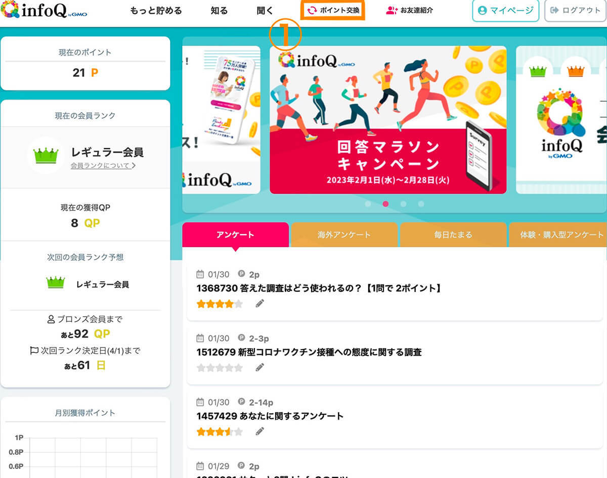Switch to the アンケート tab
Viewport: 607px width, 478px height.
[235, 235]
